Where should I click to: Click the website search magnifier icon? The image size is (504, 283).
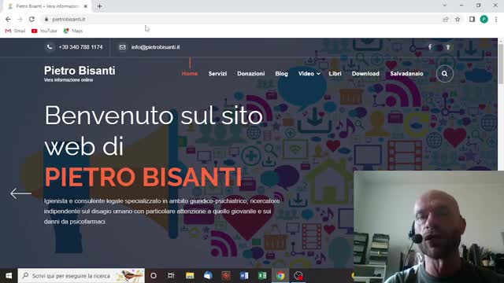point(444,74)
